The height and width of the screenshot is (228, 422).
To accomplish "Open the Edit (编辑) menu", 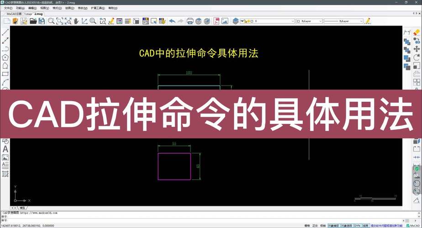I will (x=32, y=8).
